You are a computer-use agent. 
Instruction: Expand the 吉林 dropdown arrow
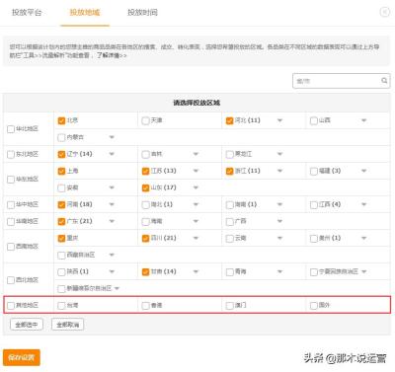coord(196,154)
